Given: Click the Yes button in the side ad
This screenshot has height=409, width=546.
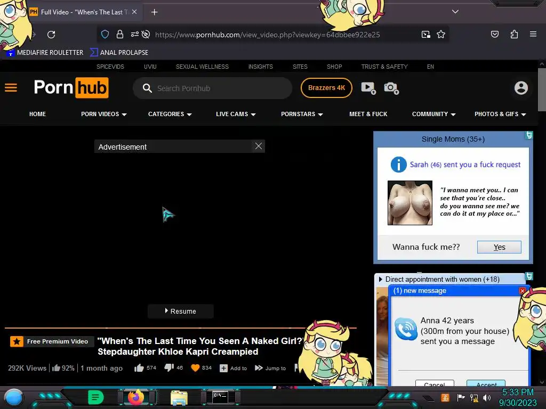Looking at the screenshot, I should 499,247.
